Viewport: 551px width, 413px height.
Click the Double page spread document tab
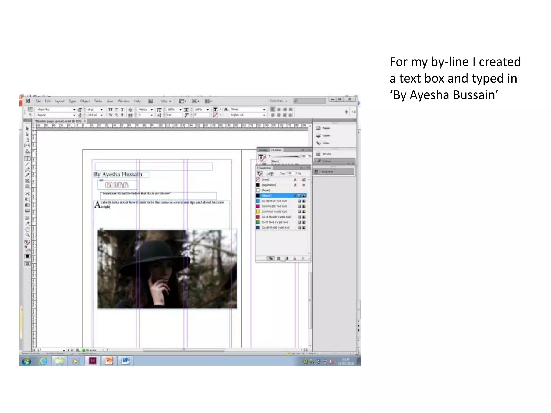(59, 121)
